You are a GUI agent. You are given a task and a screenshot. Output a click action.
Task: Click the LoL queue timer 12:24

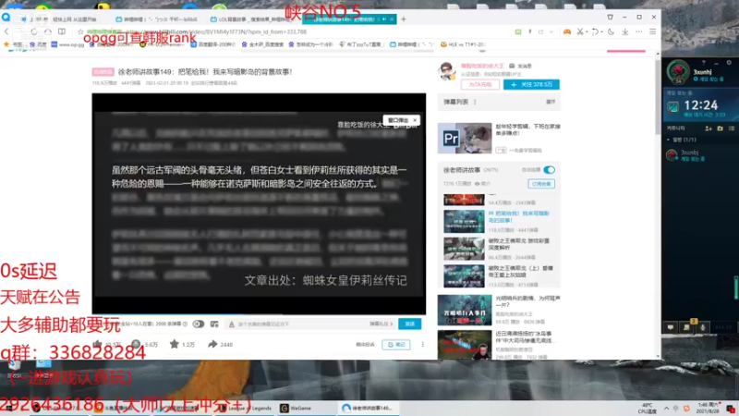tap(701, 105)
